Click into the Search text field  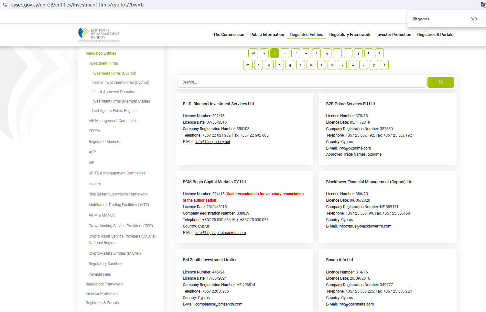pyautogui.click(x=301, y=82)
